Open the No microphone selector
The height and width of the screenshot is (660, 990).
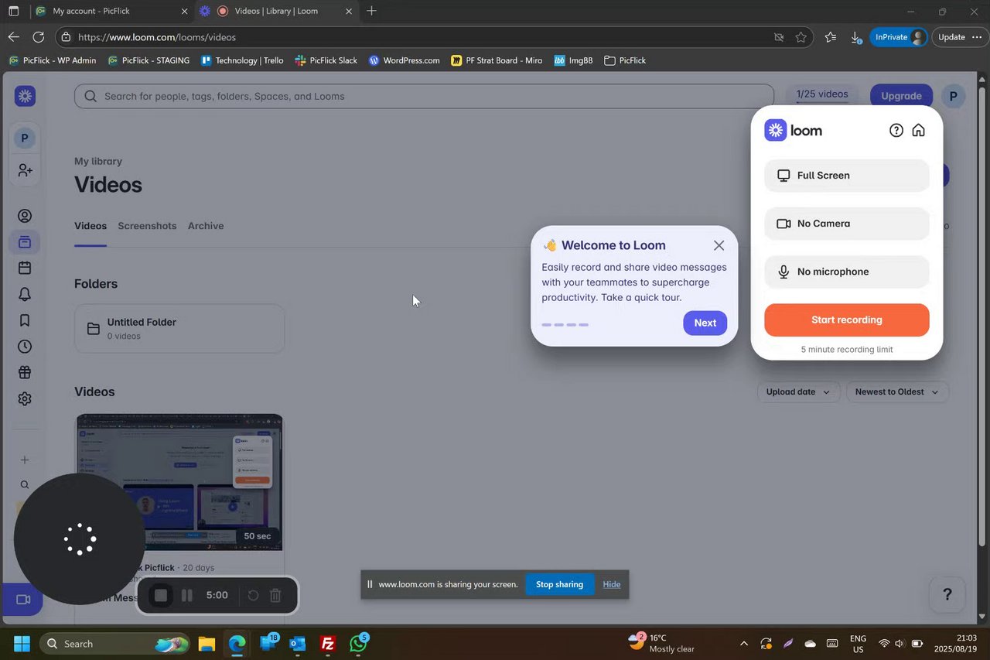point(847,272)
